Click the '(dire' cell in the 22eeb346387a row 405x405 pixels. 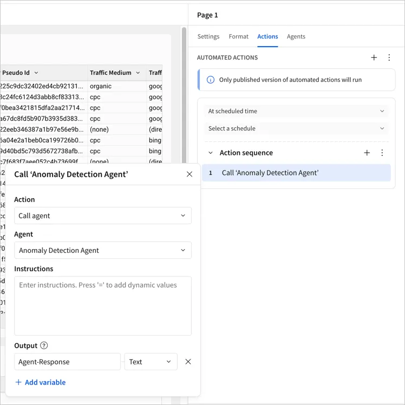pyautogui.click(x=154, y=129)
